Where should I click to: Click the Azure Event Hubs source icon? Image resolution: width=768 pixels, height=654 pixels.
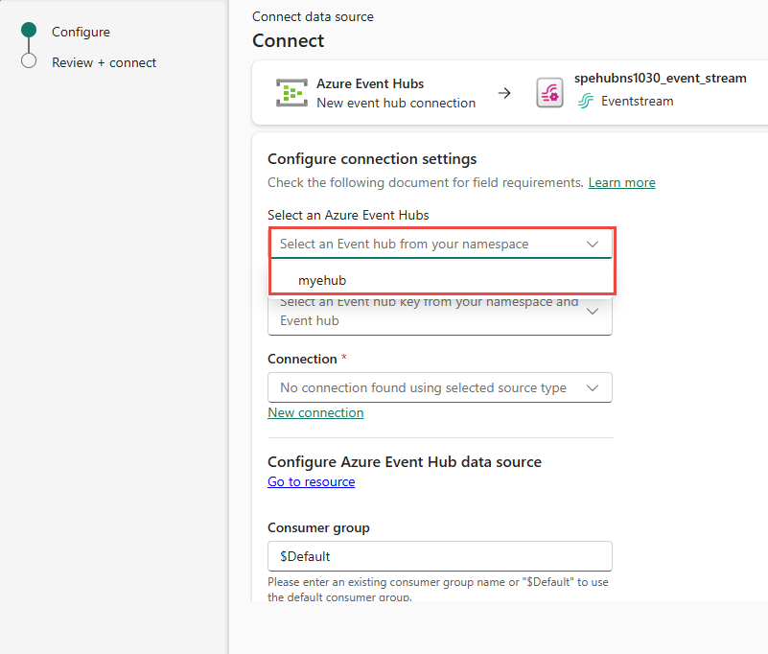291,93
